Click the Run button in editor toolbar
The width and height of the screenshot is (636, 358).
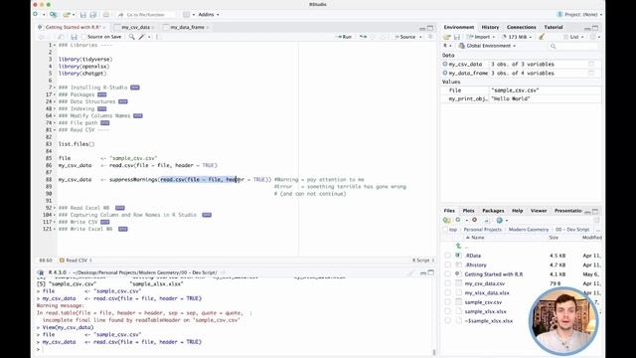[x=344, y=37]
